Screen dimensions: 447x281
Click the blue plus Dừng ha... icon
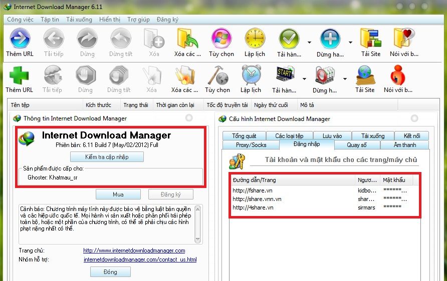click(x=330, y=38)
